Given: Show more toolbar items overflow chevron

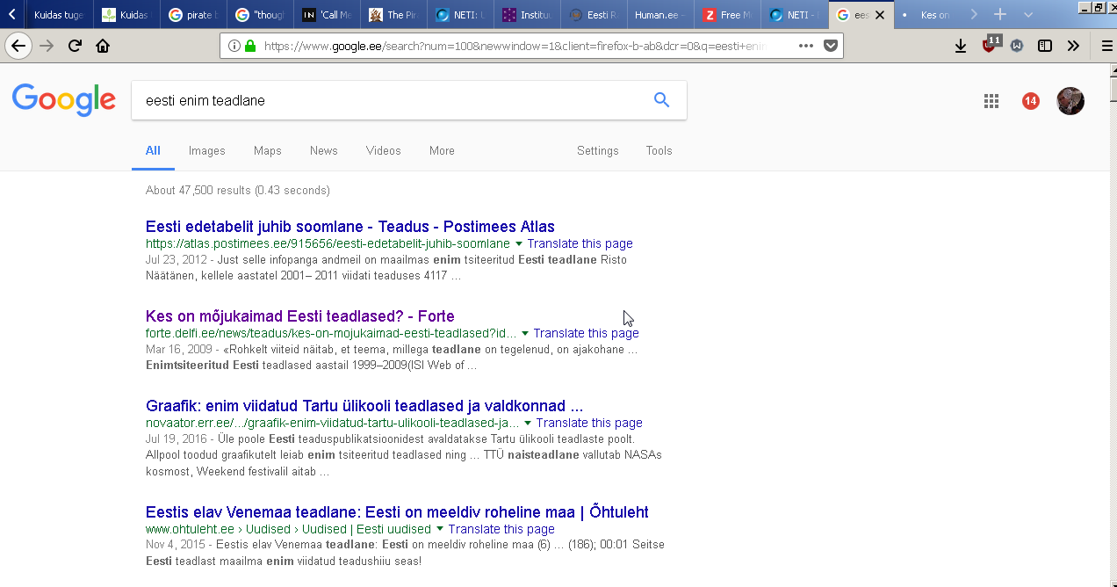Looking at the screenshot, I should pyautogui.click(x=1073, y=46).
